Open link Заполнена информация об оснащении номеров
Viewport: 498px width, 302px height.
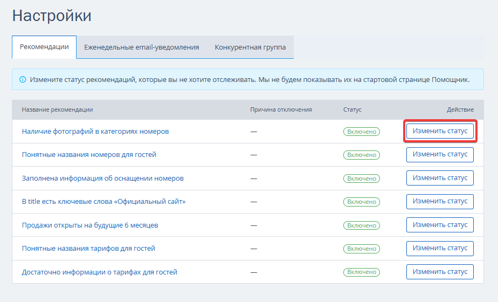102,179
